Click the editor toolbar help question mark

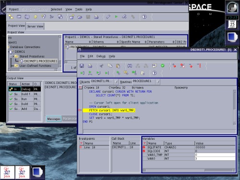tap(154, 73)
